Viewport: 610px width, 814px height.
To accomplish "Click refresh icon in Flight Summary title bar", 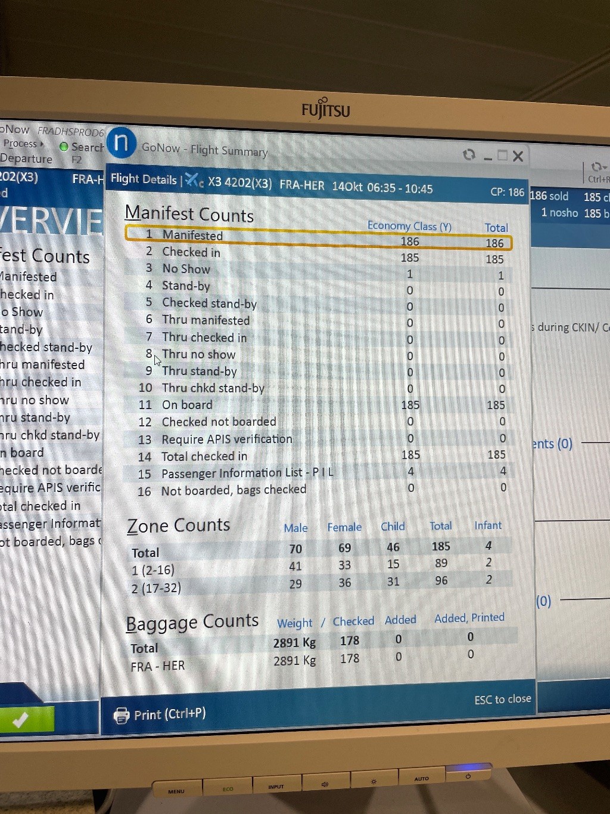I will [x=469, y=155].
